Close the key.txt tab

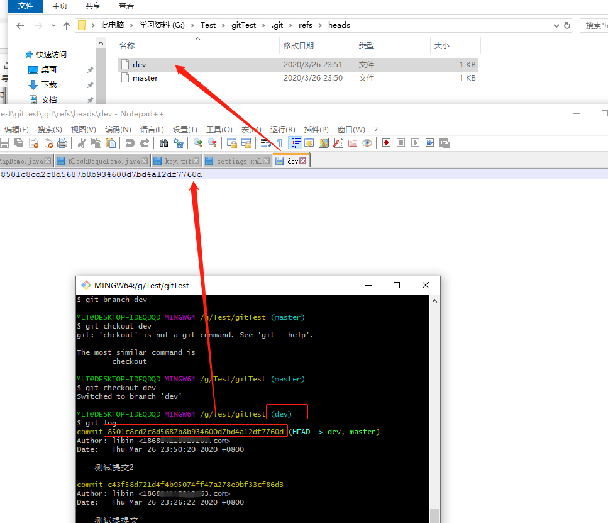pyautogui.click(x=196, y=160)
